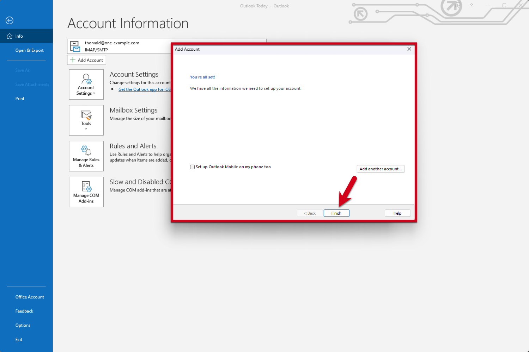Open the Open & Export tab

[29, 50]
